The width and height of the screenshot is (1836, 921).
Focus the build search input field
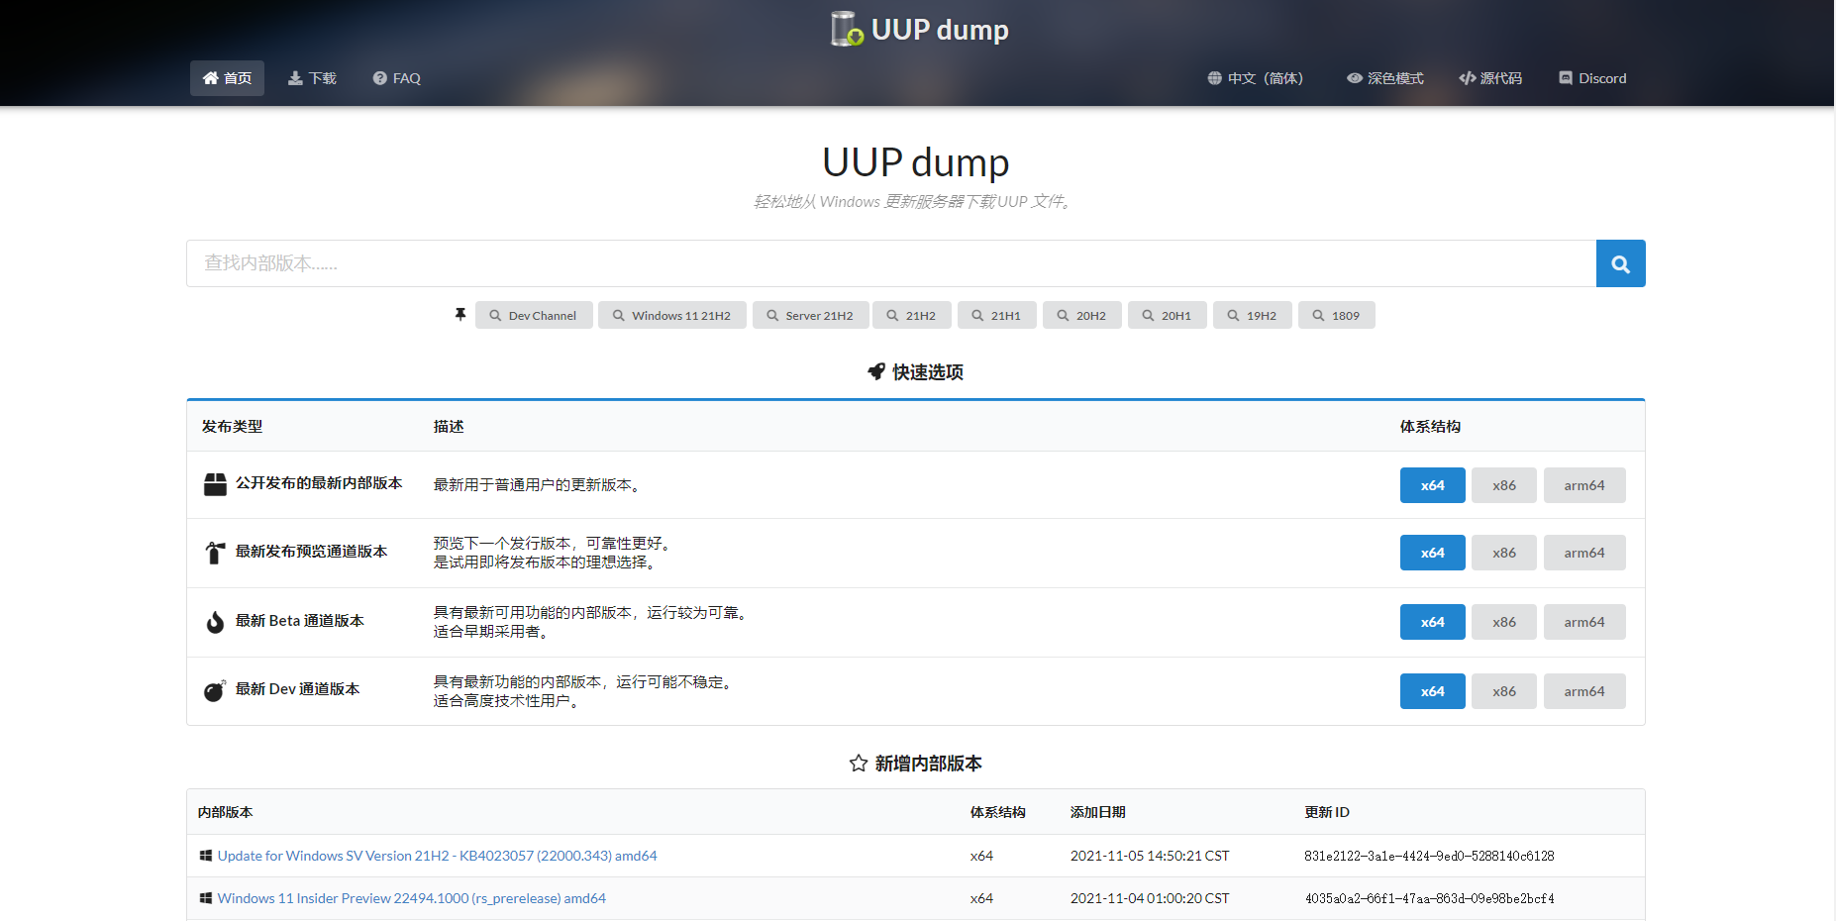point(890,263)
